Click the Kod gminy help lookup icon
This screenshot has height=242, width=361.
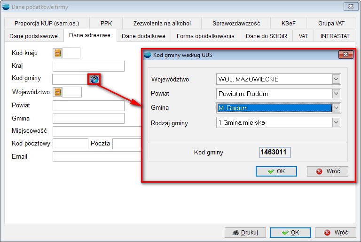point(94,79)
